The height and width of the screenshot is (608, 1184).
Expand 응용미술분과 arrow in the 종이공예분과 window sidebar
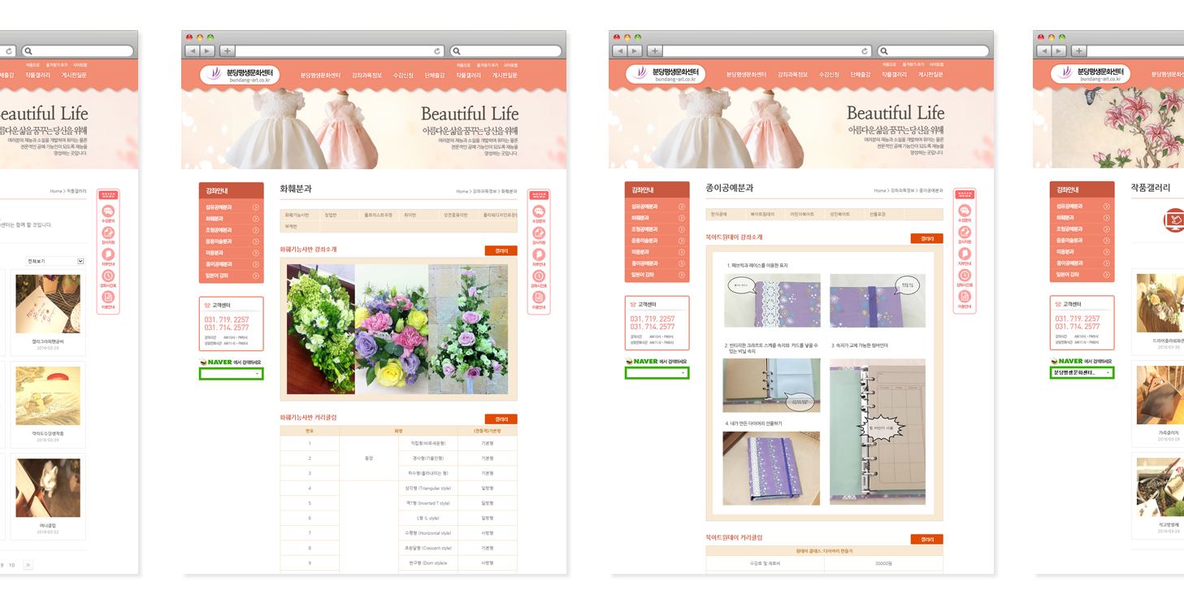[681, 241]
